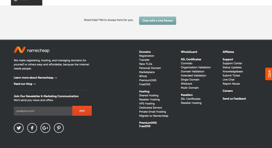Open the Domains Registration link
Screen dimensions: 272x148
(147, 56)
